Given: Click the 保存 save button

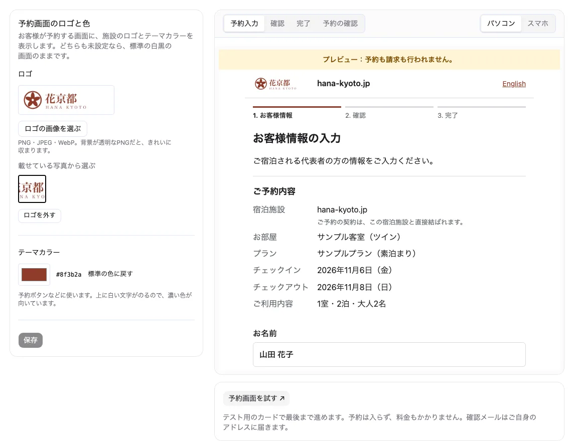Looking at the screenshot, I should [x=31, y=340].
